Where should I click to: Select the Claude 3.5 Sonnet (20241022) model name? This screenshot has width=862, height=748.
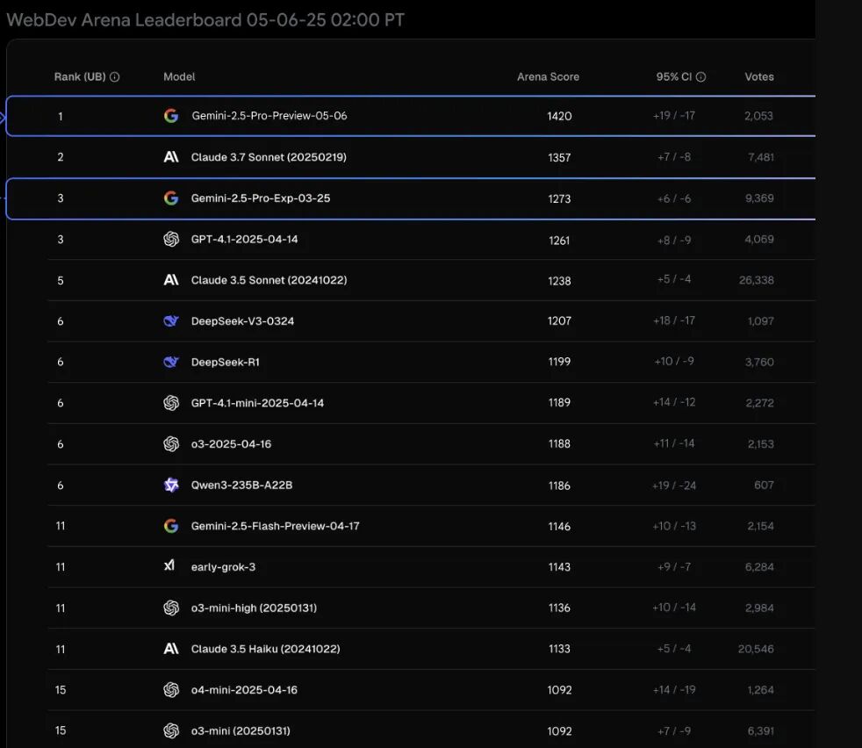coord(269,280)
